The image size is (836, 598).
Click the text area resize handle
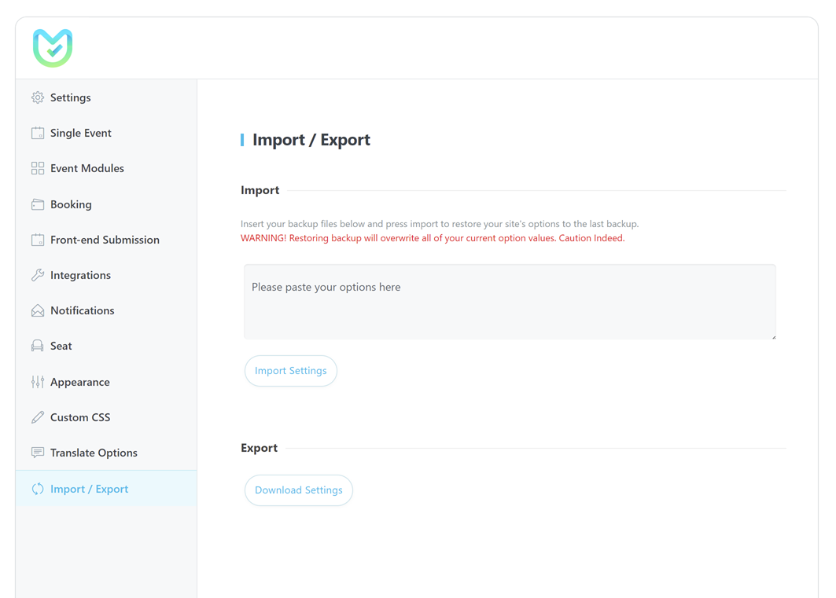[773, 336]
